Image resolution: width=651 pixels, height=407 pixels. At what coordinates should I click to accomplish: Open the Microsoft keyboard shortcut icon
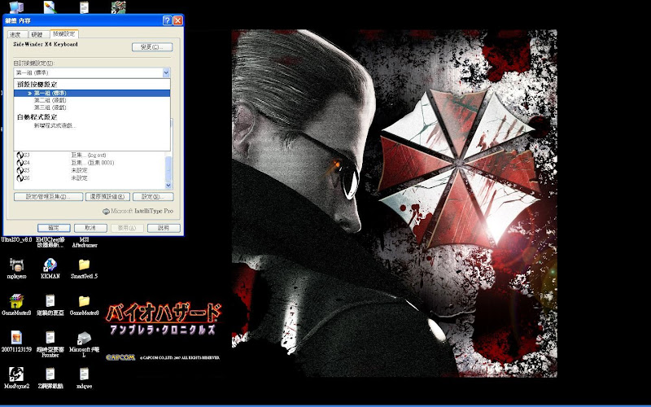click(x=85, y=338)
